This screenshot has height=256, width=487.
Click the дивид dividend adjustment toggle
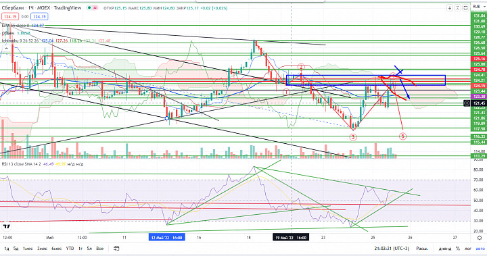tap(445, 249)
